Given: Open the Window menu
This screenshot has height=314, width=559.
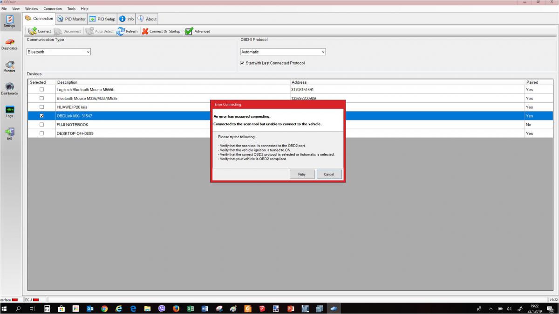Looking at the screenshot, I should 32,9.
